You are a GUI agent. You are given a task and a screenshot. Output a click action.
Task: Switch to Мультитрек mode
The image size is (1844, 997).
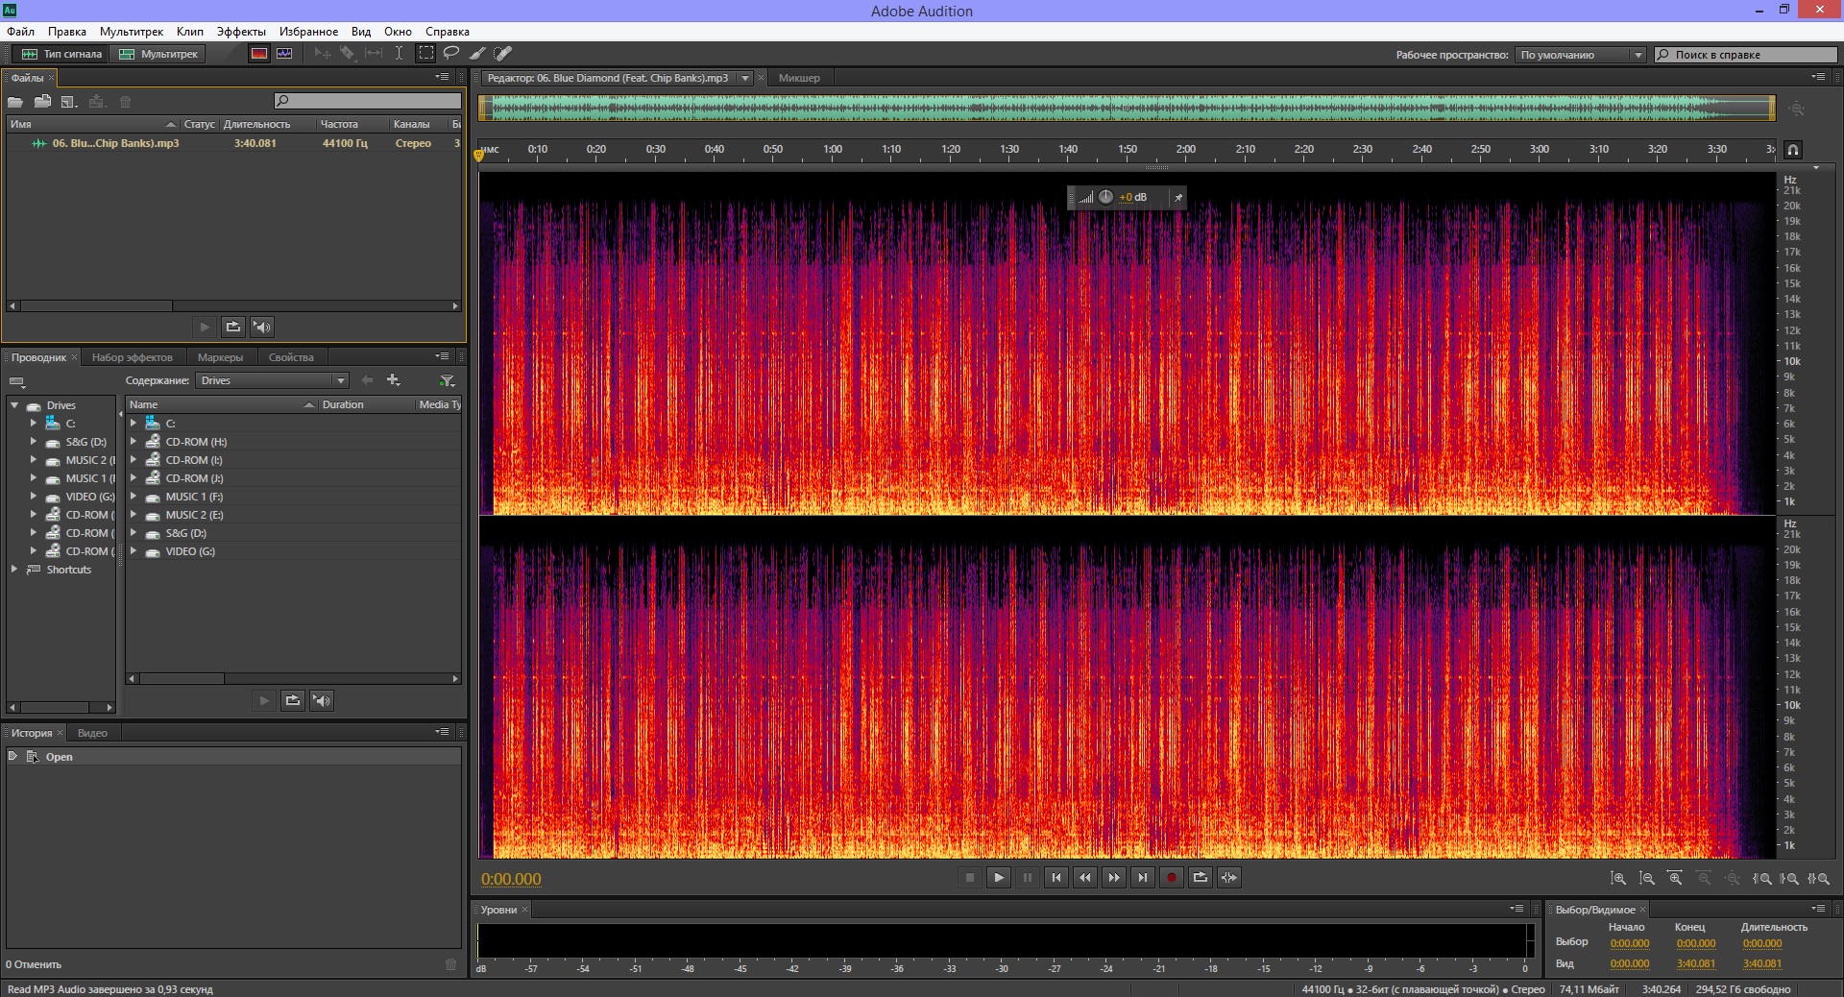[158, 54]
